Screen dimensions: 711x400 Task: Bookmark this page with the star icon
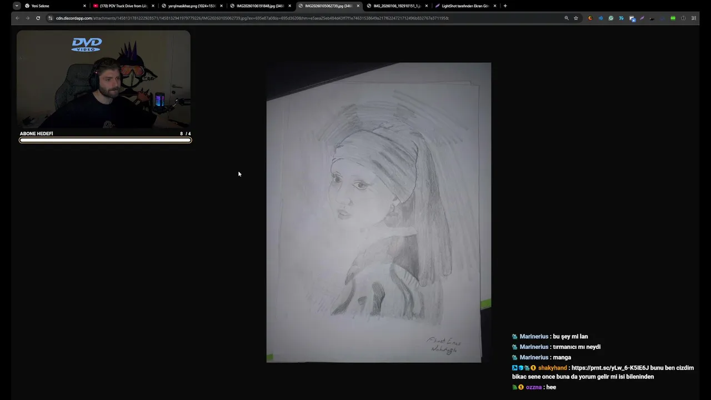pos(576,18)
